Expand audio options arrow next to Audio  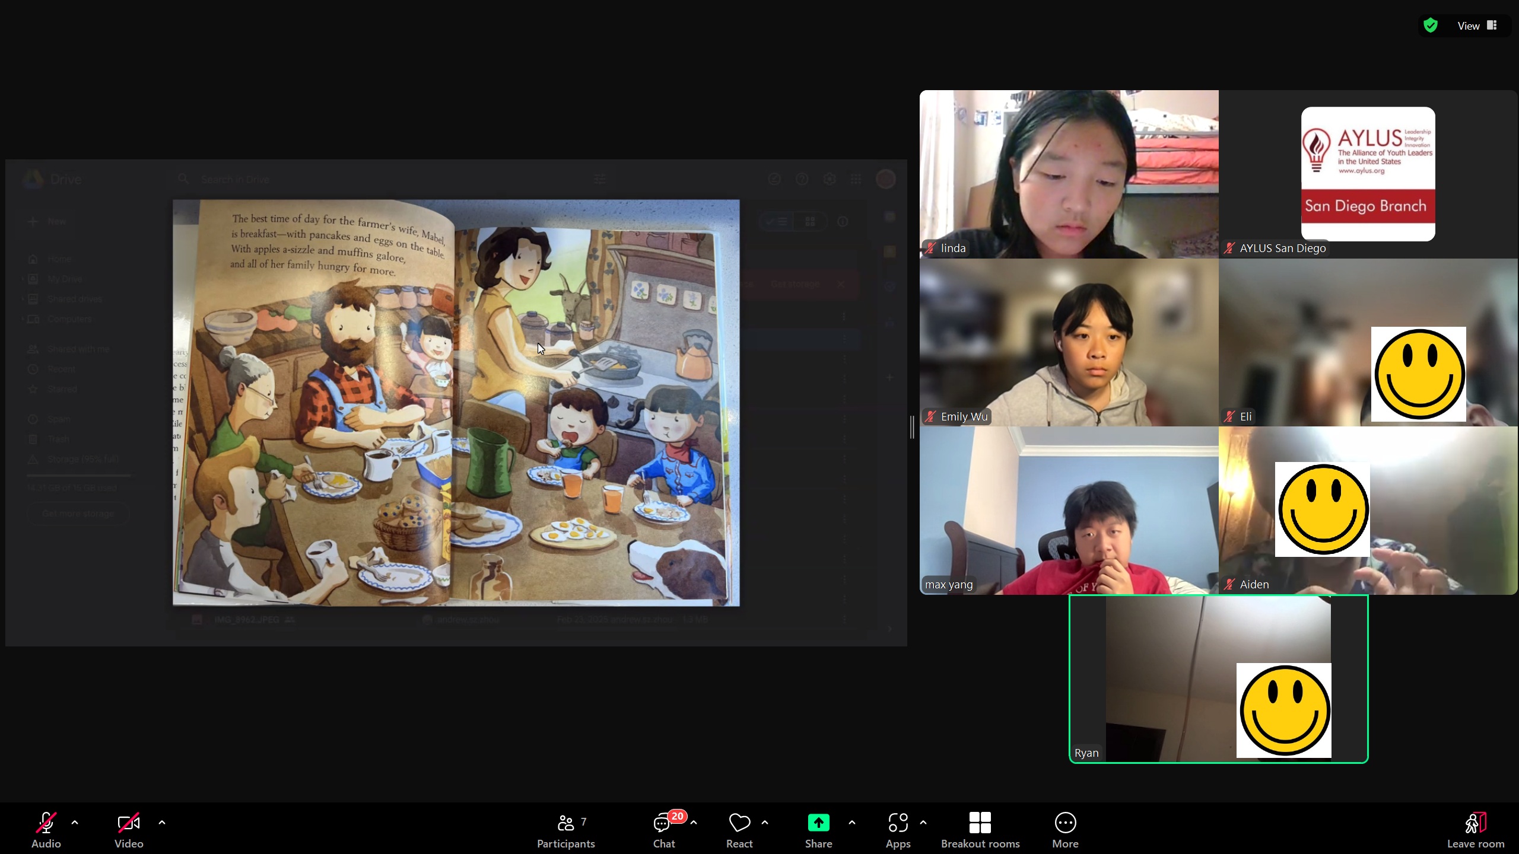point(75,823)
